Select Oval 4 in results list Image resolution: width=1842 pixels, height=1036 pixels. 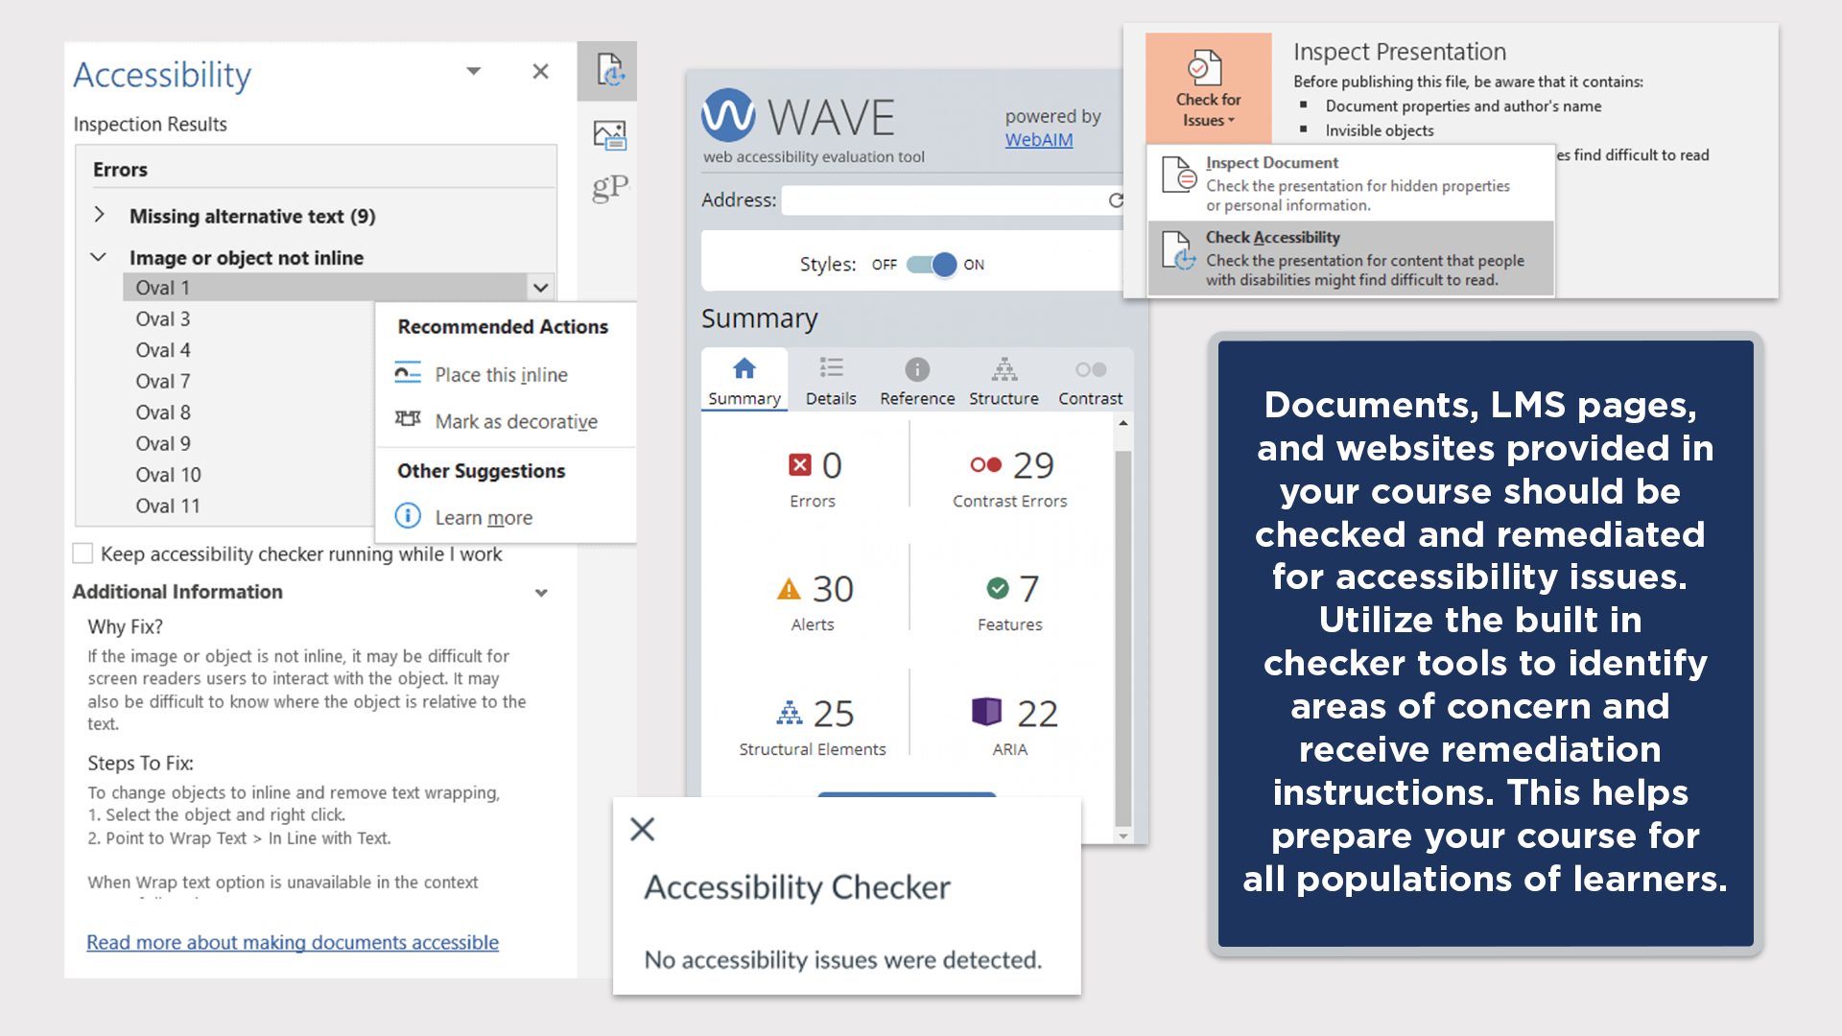[x=163, y=350]
